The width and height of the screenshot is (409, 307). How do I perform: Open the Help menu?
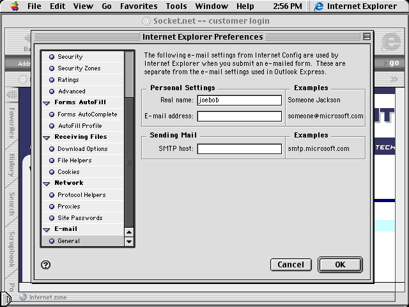[x=245, y=6]
